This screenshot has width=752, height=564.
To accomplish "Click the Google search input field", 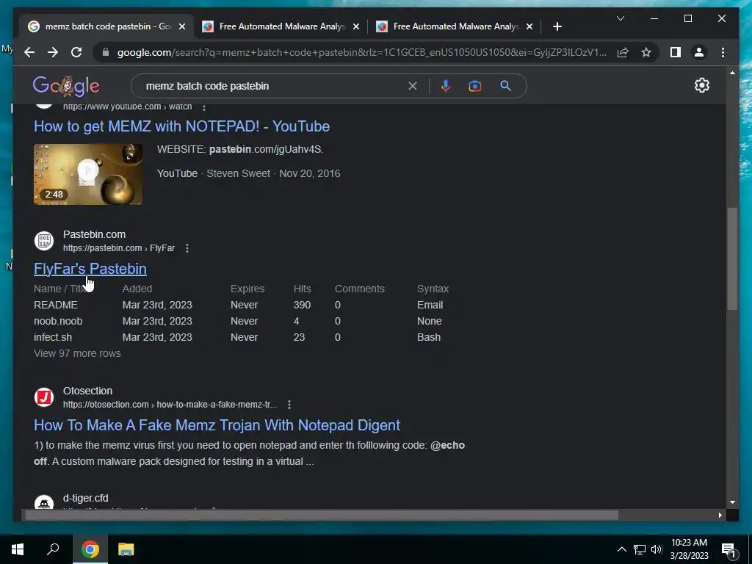I will 273,86.
